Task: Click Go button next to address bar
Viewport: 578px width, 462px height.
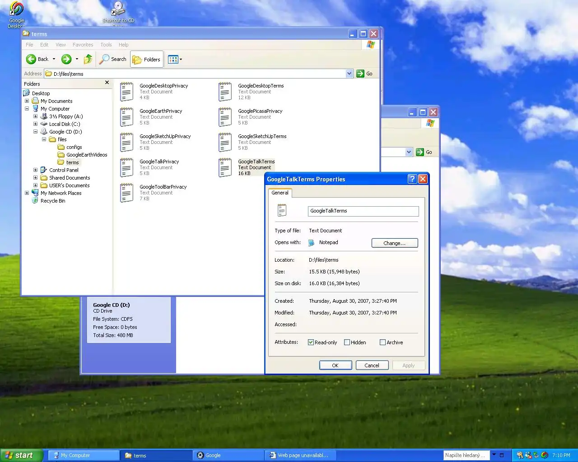Action: [x=365, y=74]
